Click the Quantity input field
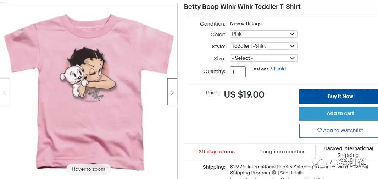This screenshot has width=378, height=179. [238, 72]
